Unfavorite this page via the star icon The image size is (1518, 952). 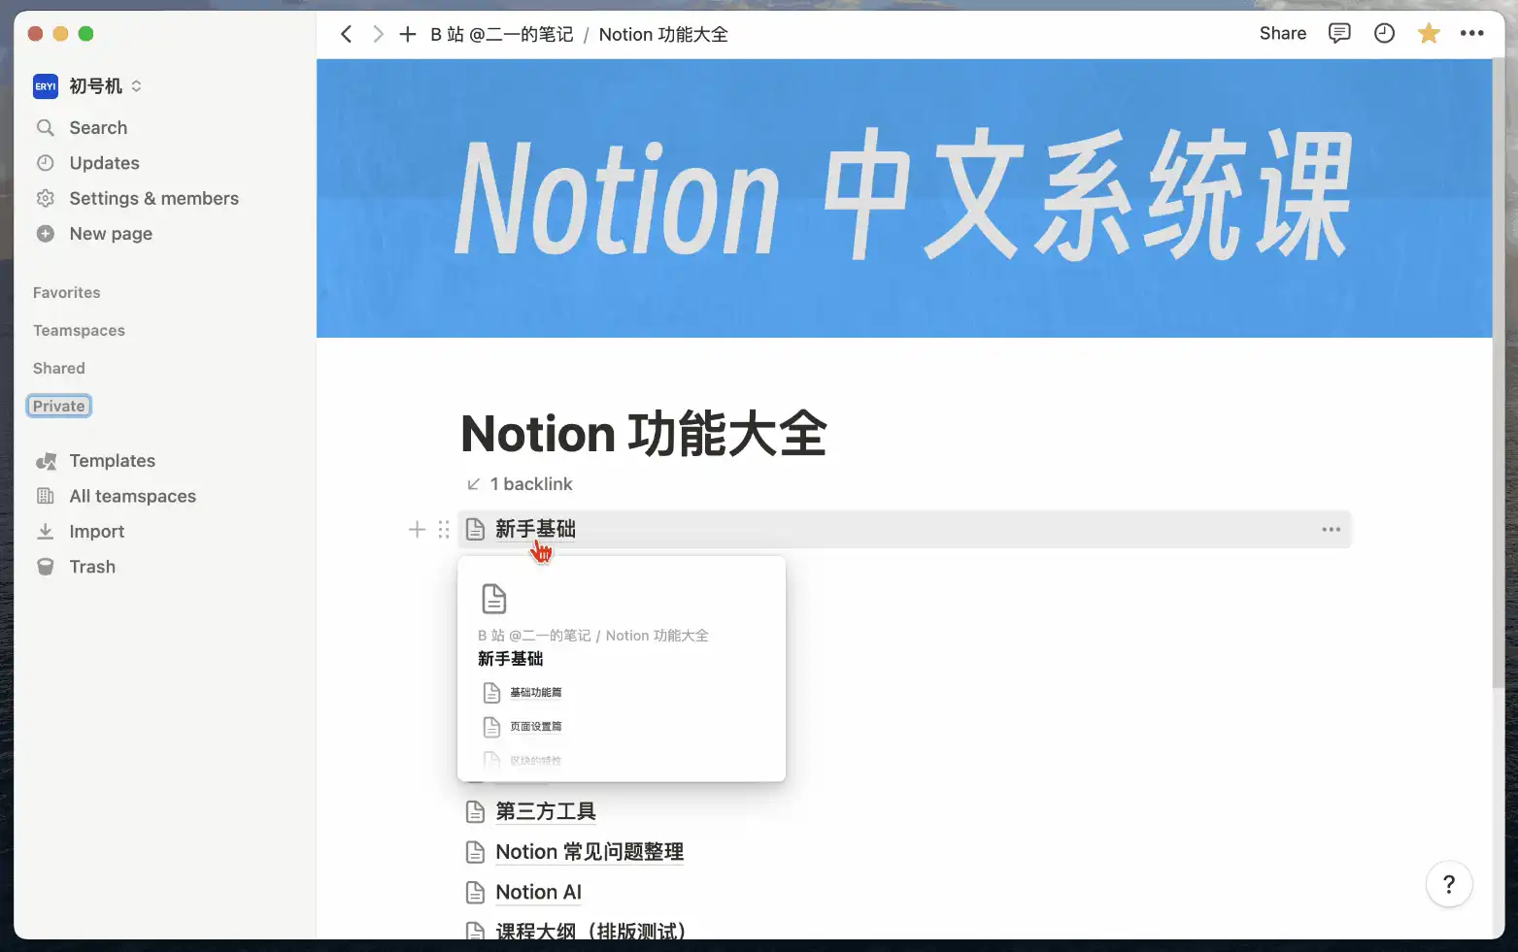click(x=1429, y=33)
